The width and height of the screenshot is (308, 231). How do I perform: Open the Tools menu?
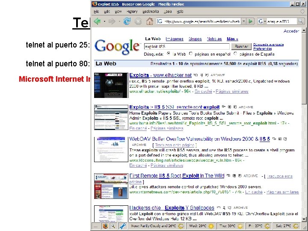(168, 12)
